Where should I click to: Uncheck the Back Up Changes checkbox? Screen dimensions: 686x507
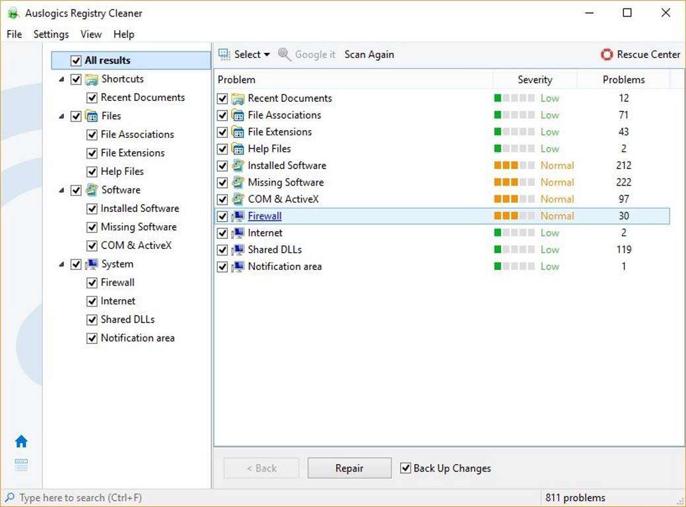406,468
